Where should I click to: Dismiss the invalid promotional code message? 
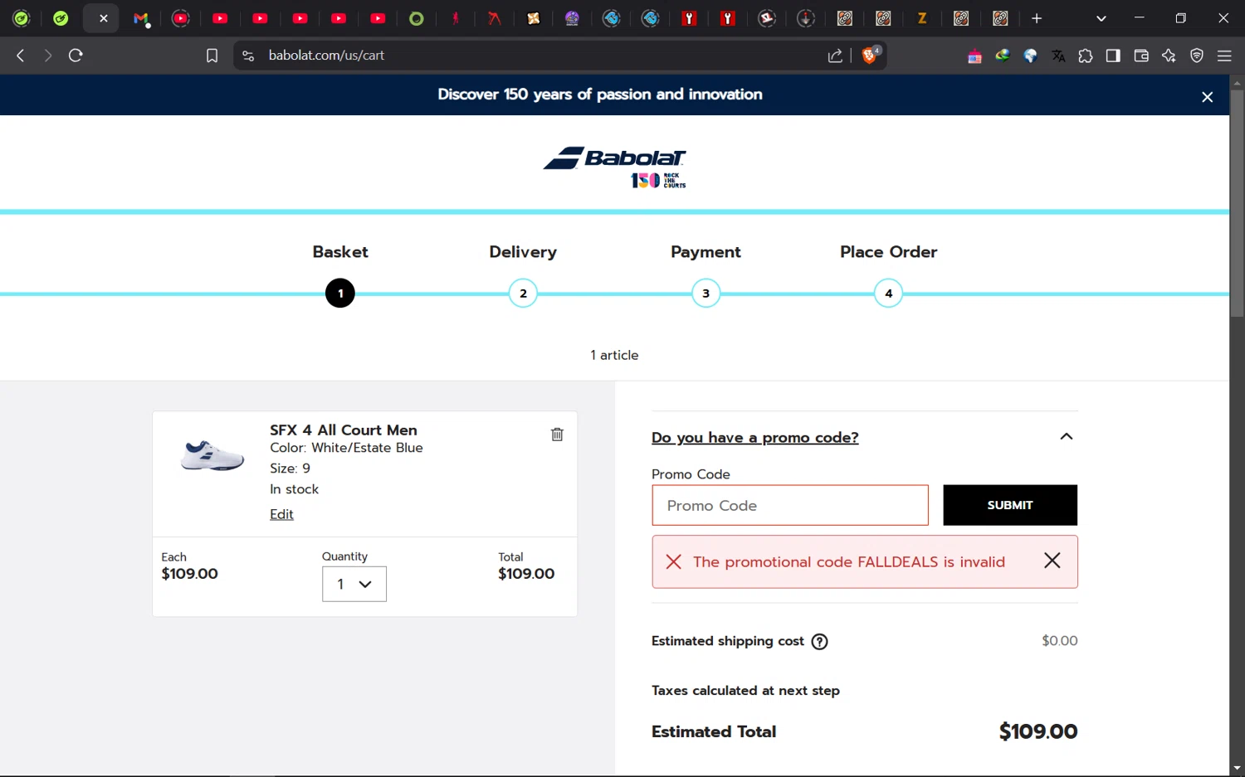pyautogui.click(x=1052, y=561)
